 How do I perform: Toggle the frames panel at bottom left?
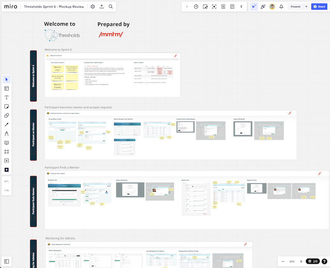(x=7, y=261)
